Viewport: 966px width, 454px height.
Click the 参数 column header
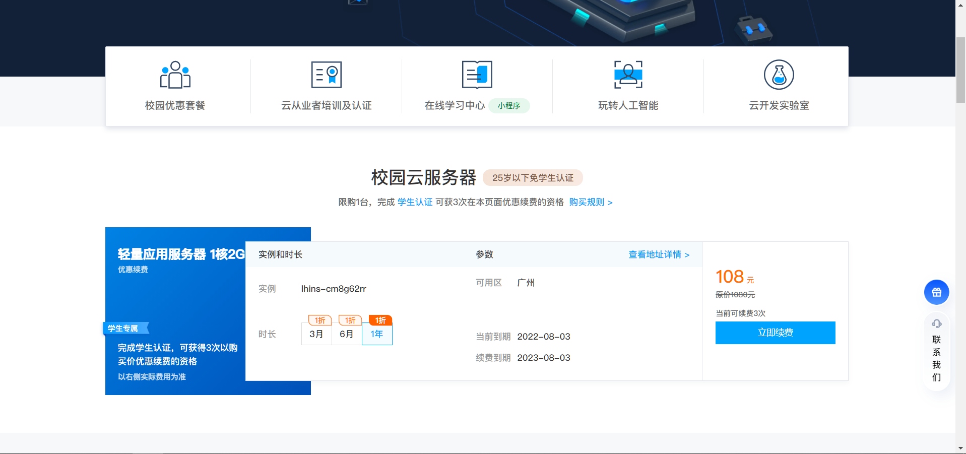pyautogui.click(x=484, y=254)
